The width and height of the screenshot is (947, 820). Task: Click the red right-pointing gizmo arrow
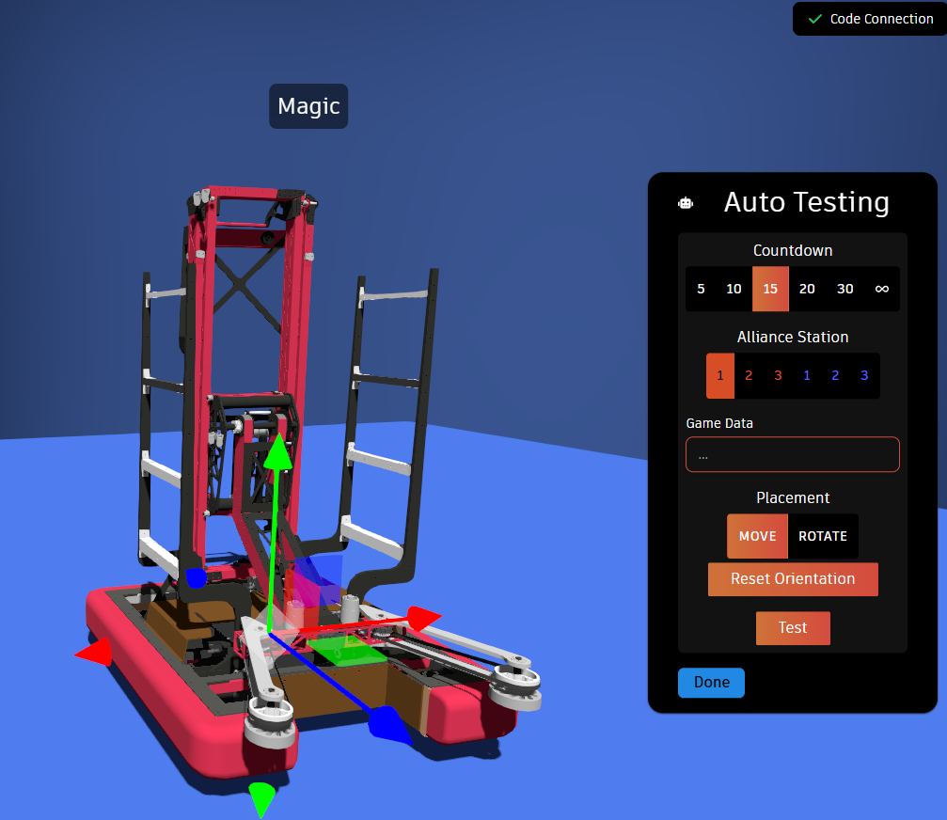(423, 619)
